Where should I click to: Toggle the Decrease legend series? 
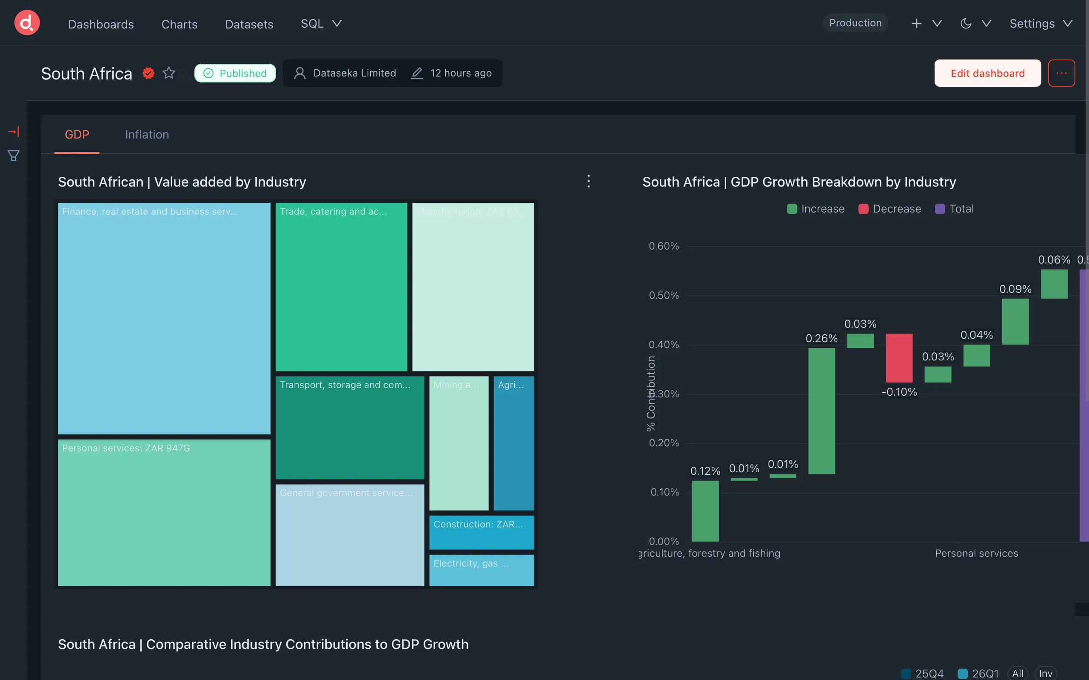[889, 209]
